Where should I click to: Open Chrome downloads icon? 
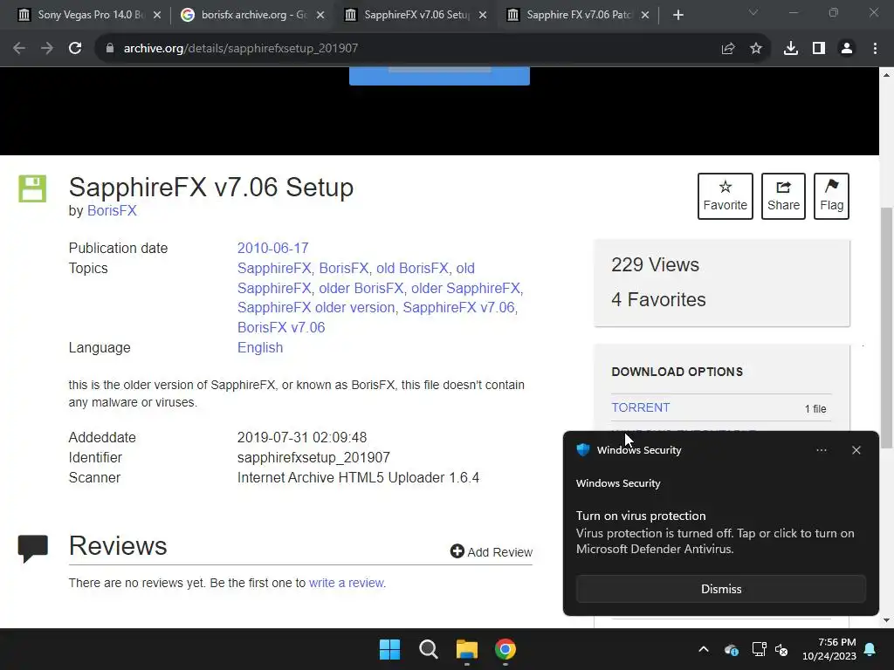pos(791,49)
